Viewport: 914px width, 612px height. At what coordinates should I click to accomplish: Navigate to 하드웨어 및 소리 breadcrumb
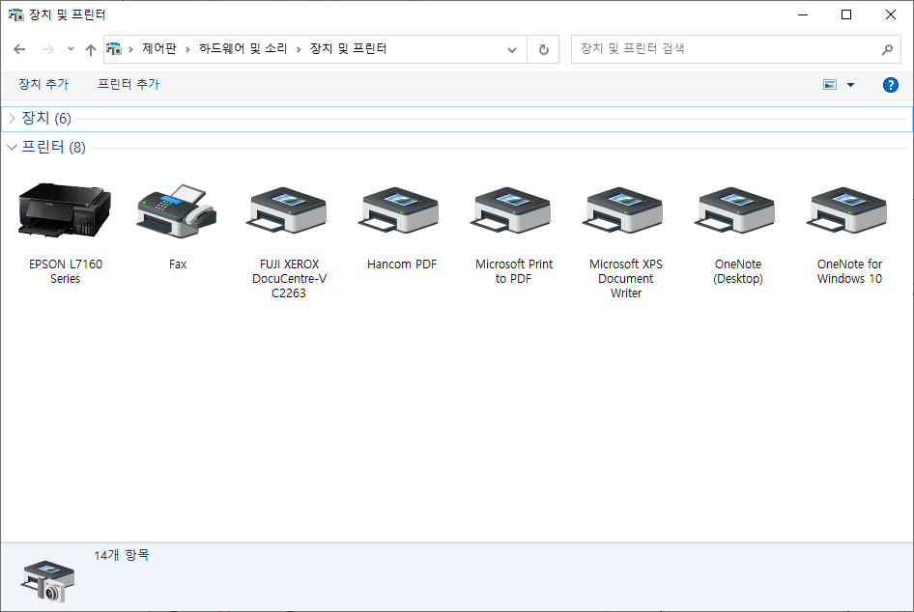tap(243, 49)
